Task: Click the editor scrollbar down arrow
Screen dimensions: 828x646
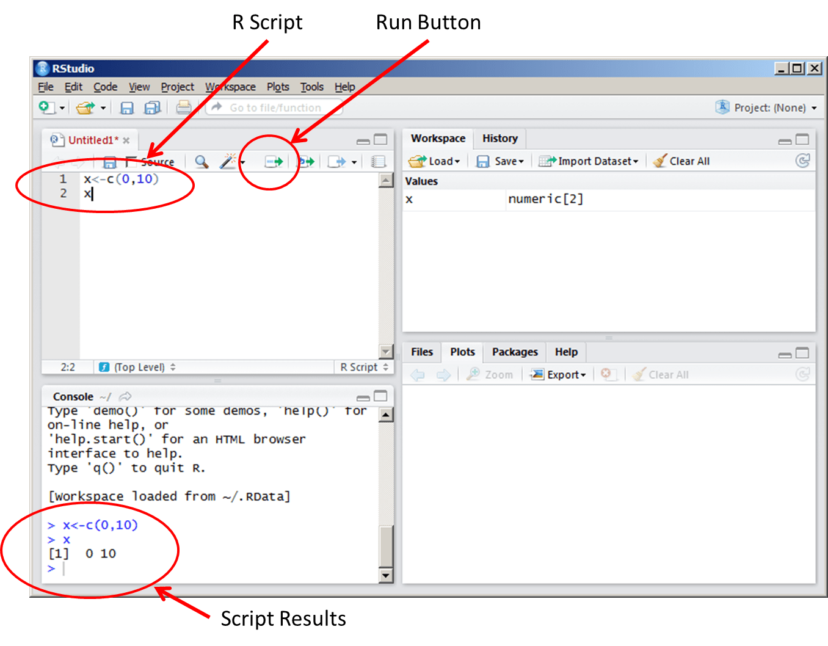Action: tap(386, 351)
